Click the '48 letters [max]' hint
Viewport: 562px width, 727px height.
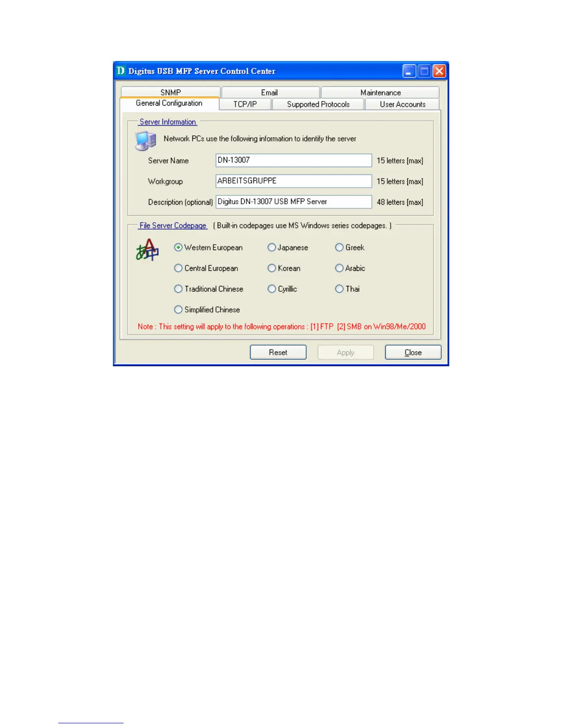pyautogui.click(x=400, y=202)
